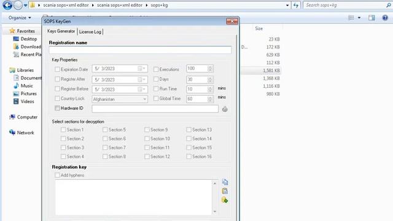Toggle the Explorer preview pane
The height and width of the screenshot is (221, 393).
[x=372, y=18]
